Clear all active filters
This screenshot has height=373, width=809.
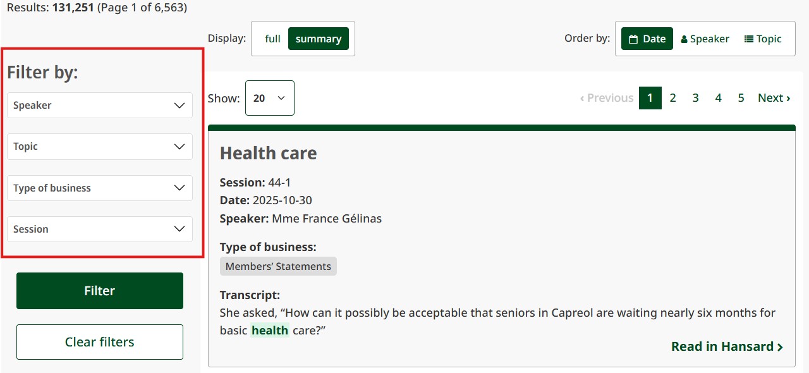click(99, 341)
